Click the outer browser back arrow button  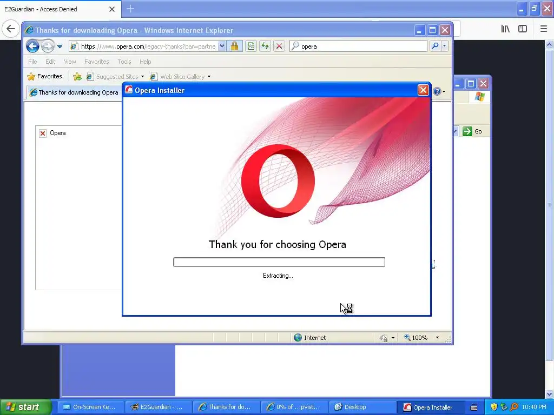[11, 29]
